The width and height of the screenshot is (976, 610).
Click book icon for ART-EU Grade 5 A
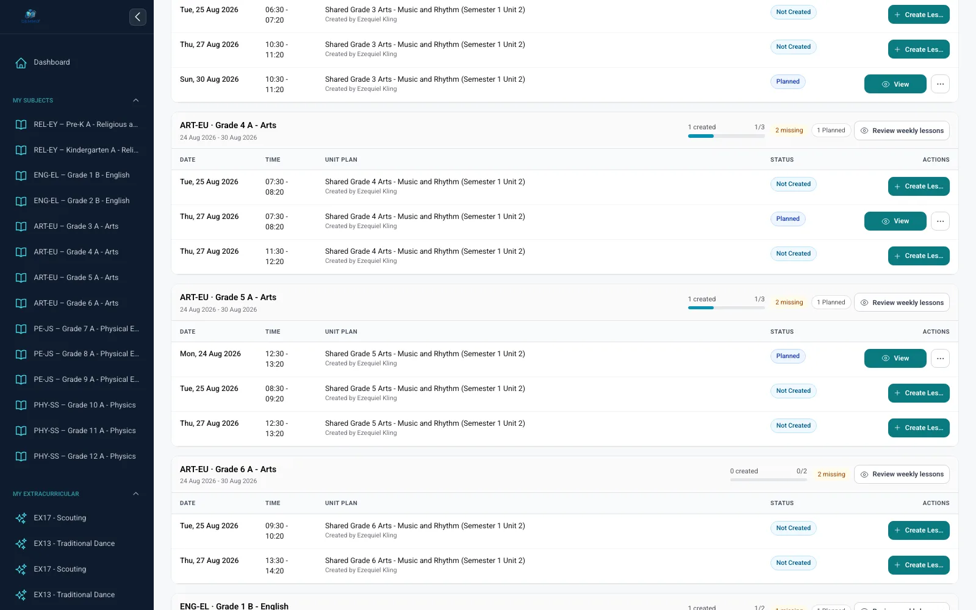click(21, 278)
